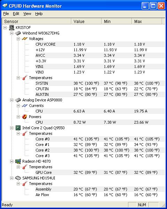Collapse the Voltages section
The height and width of the screenshot is (209, 167).
click(18, 39)
